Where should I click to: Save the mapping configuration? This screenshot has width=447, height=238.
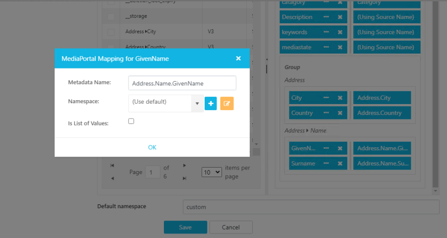185,227
